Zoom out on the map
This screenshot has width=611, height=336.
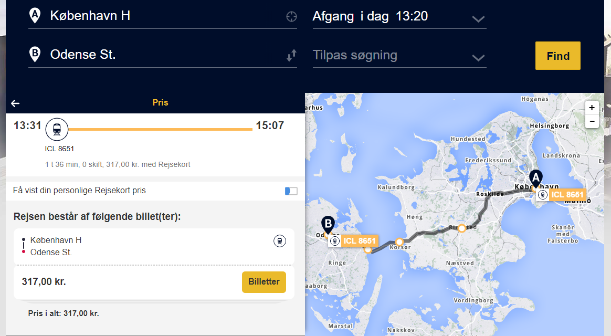coord(592,121)
